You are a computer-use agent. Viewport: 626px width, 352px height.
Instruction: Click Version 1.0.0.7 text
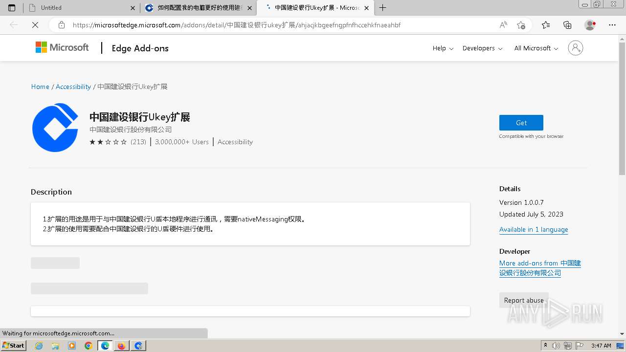(521, 202)
